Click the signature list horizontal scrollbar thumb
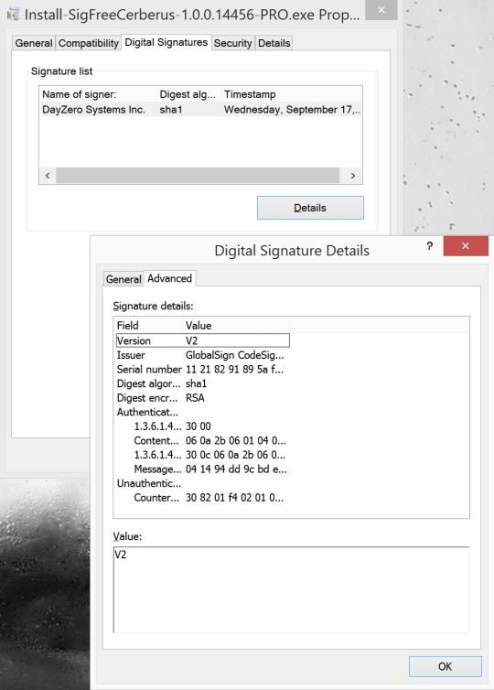 click(198, 176)
